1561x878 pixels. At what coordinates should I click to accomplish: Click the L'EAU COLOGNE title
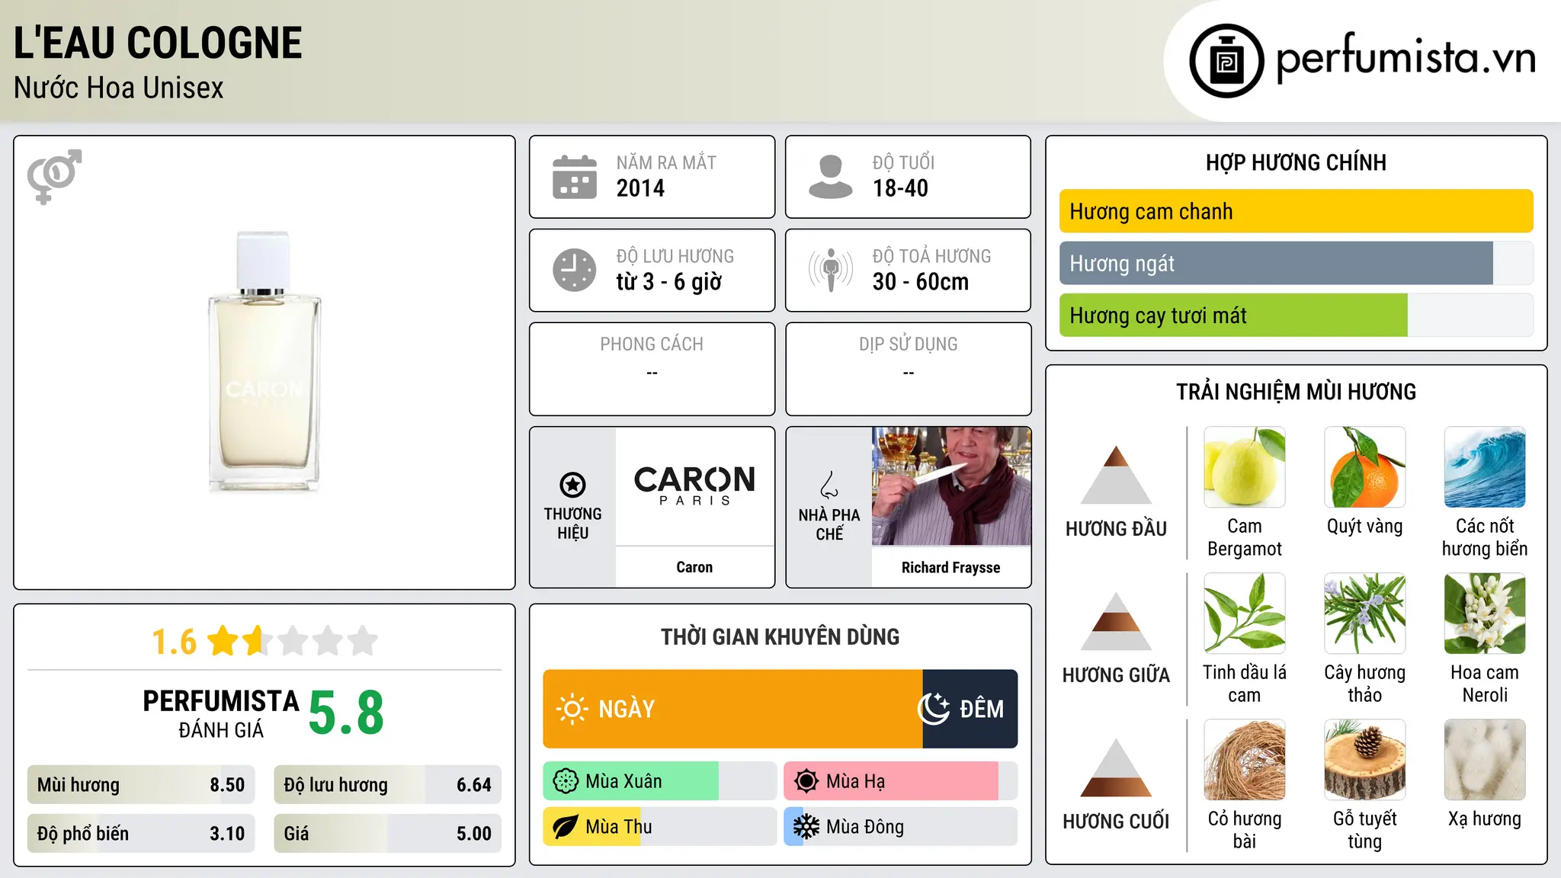coord(158,43)
